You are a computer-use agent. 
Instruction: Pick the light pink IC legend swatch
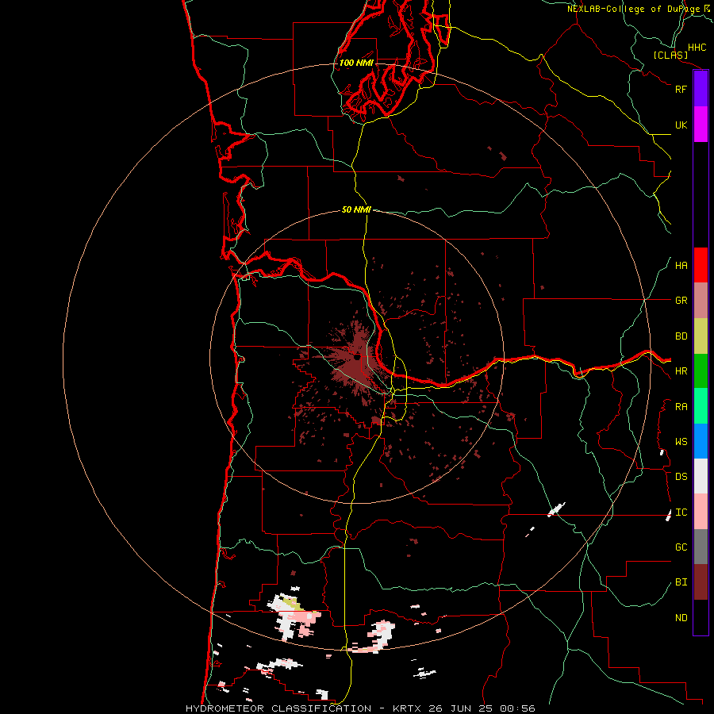click(x=701, y=512)
